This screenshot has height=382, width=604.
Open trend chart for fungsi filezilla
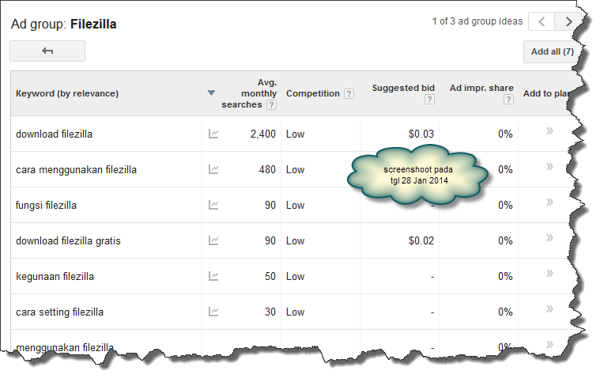(213, 205)
